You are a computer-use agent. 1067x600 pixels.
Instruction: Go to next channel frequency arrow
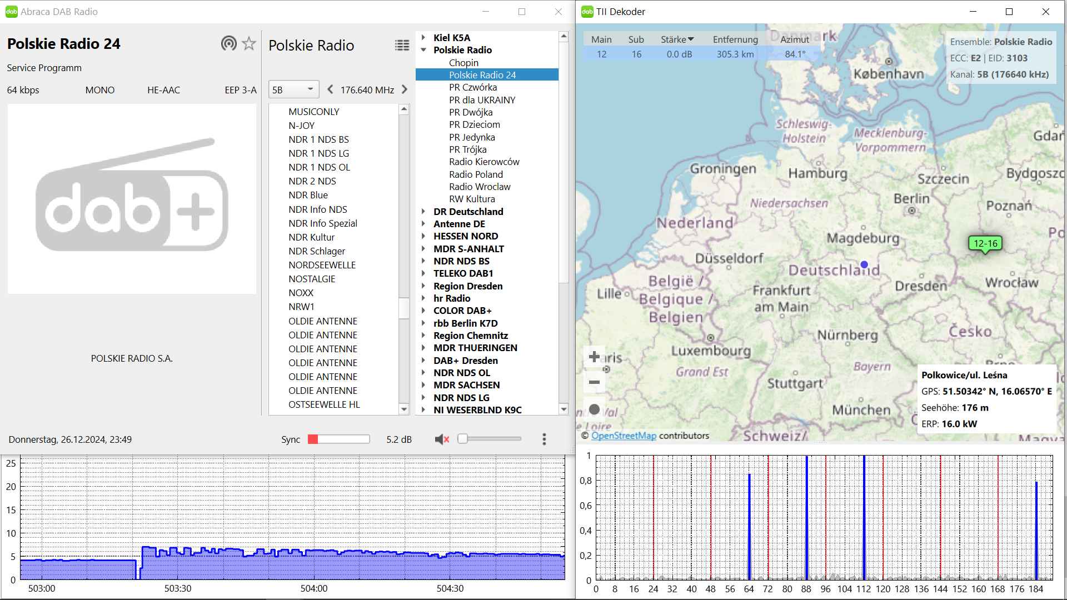(404, 89)
